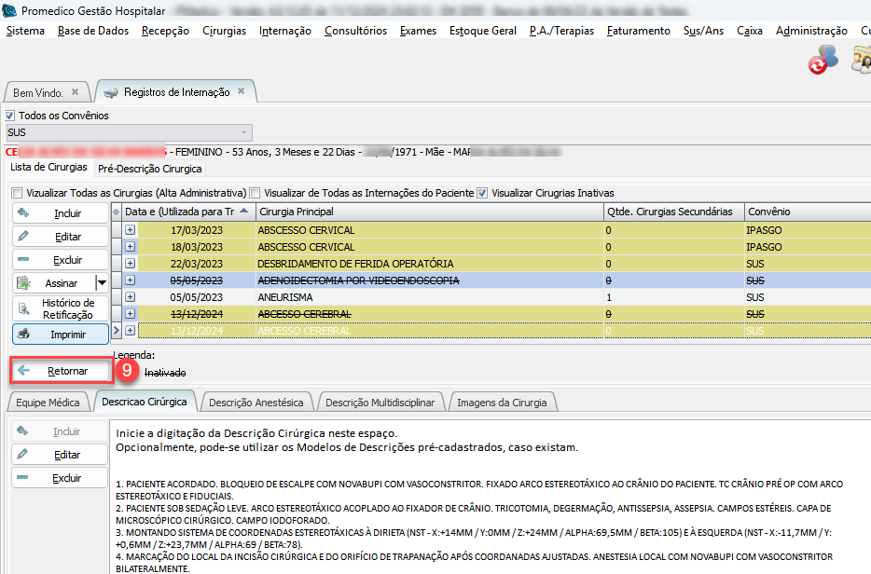The width and height of the screenshot is (871, 574).
Task: Open the Internação menu
Action: [x=285, y=31]
